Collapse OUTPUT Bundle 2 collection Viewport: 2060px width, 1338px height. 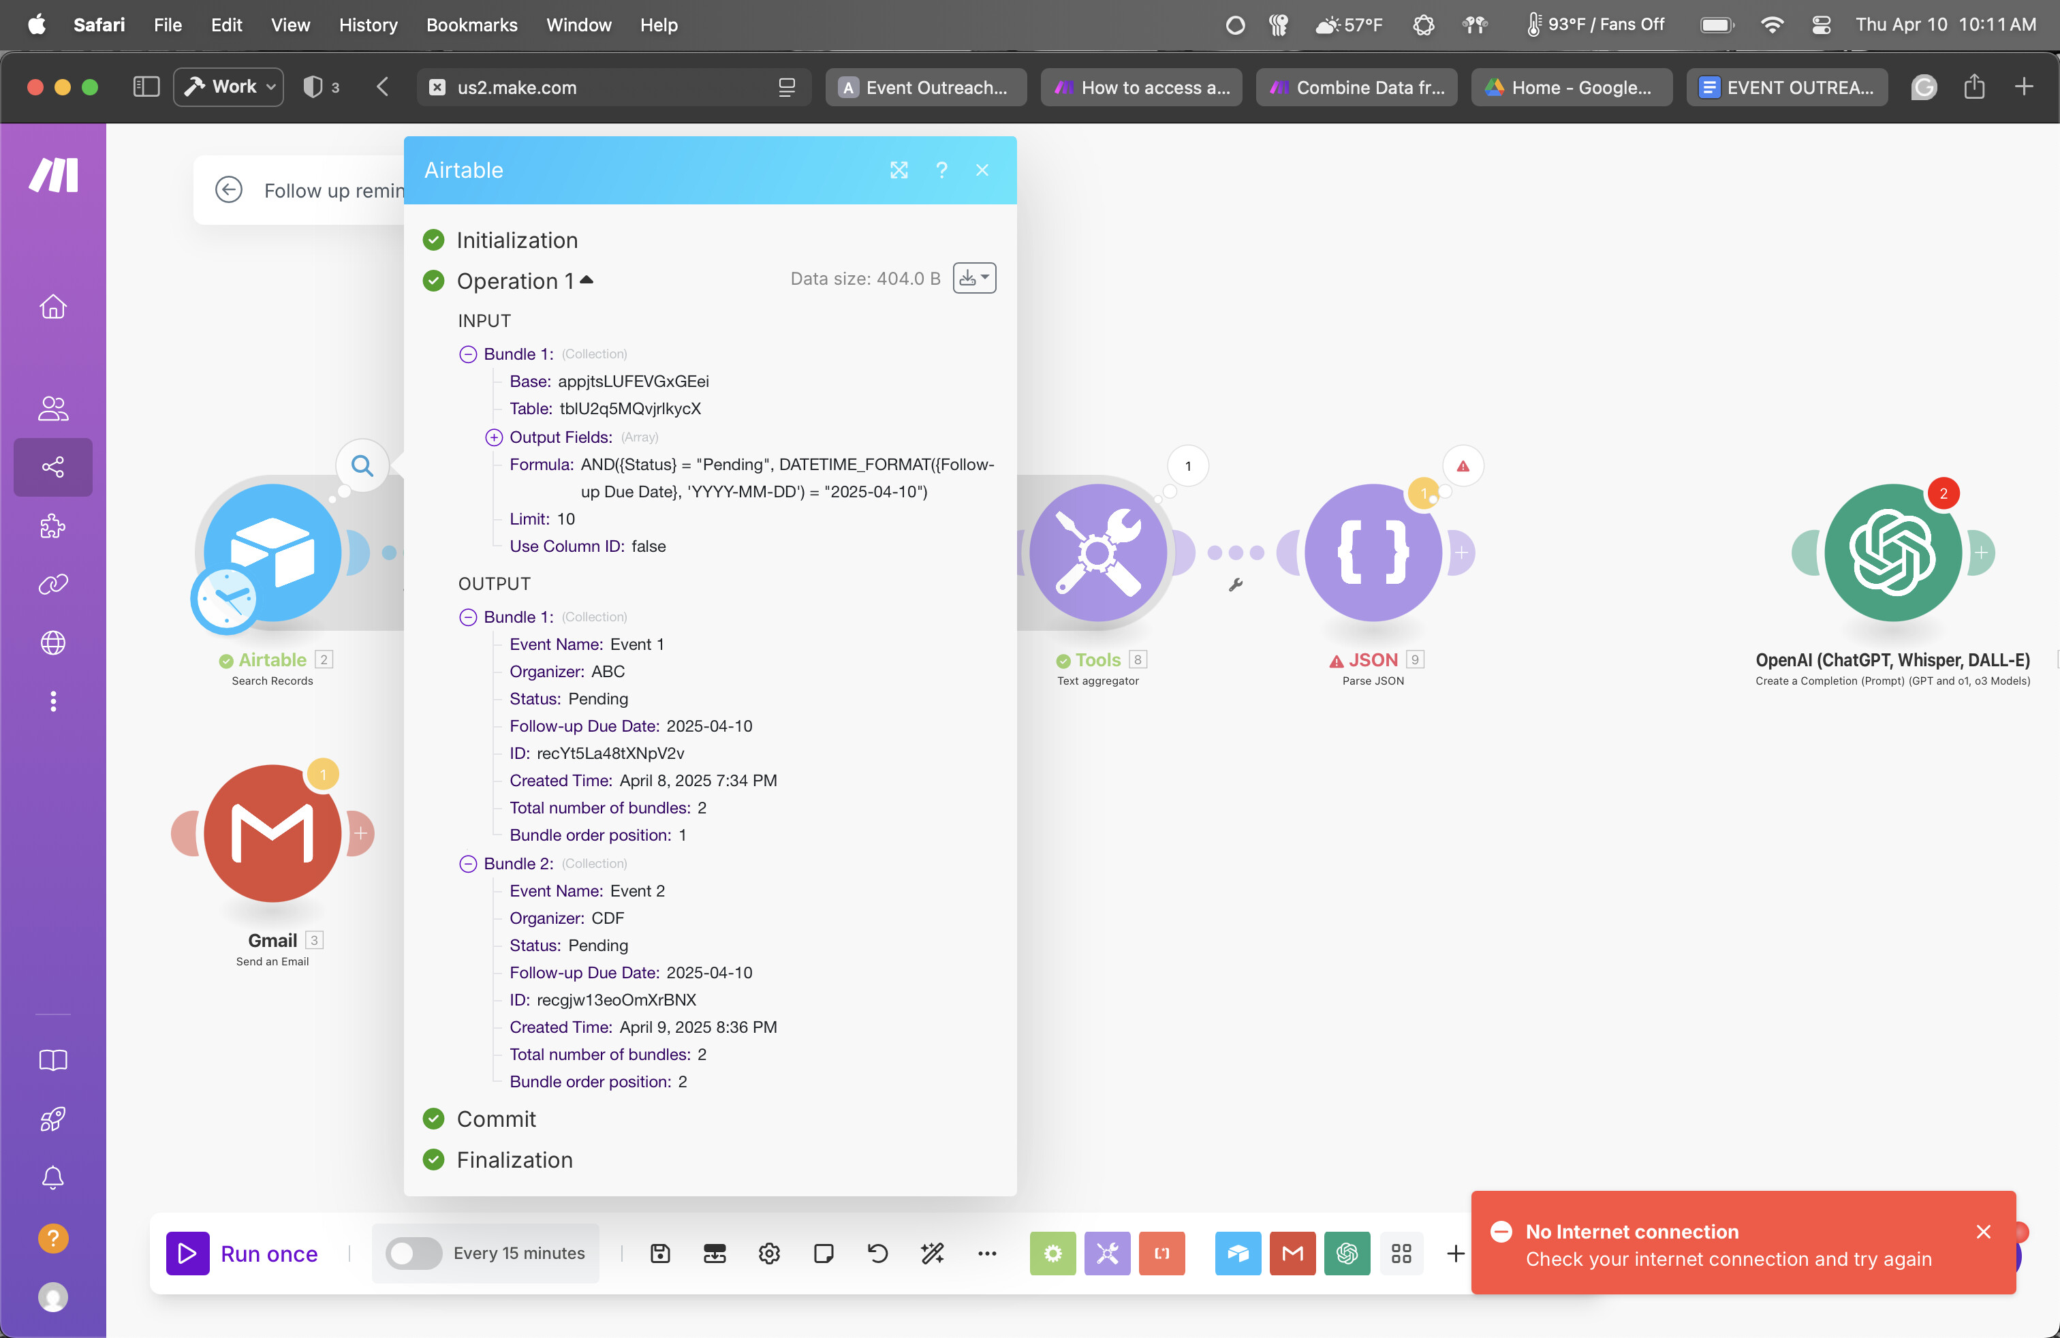[467, 864]
